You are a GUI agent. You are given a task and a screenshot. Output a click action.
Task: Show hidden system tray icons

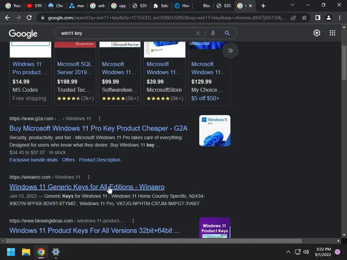pos(288,252)
